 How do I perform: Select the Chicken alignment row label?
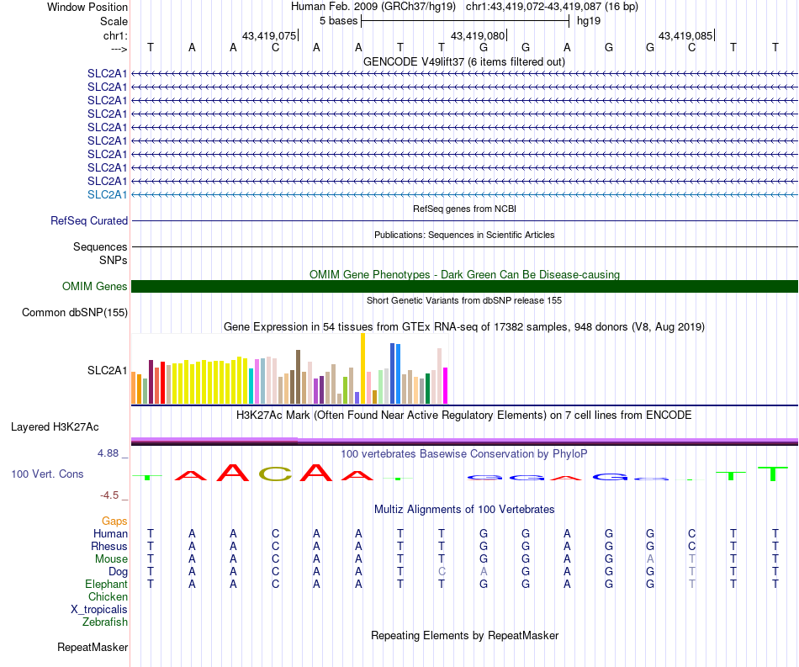coord(108,596)
